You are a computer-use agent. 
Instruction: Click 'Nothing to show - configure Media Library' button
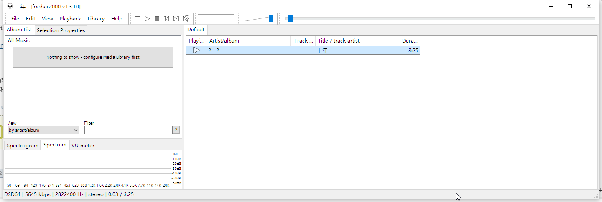pyautogui.click(x=93, y=57)
